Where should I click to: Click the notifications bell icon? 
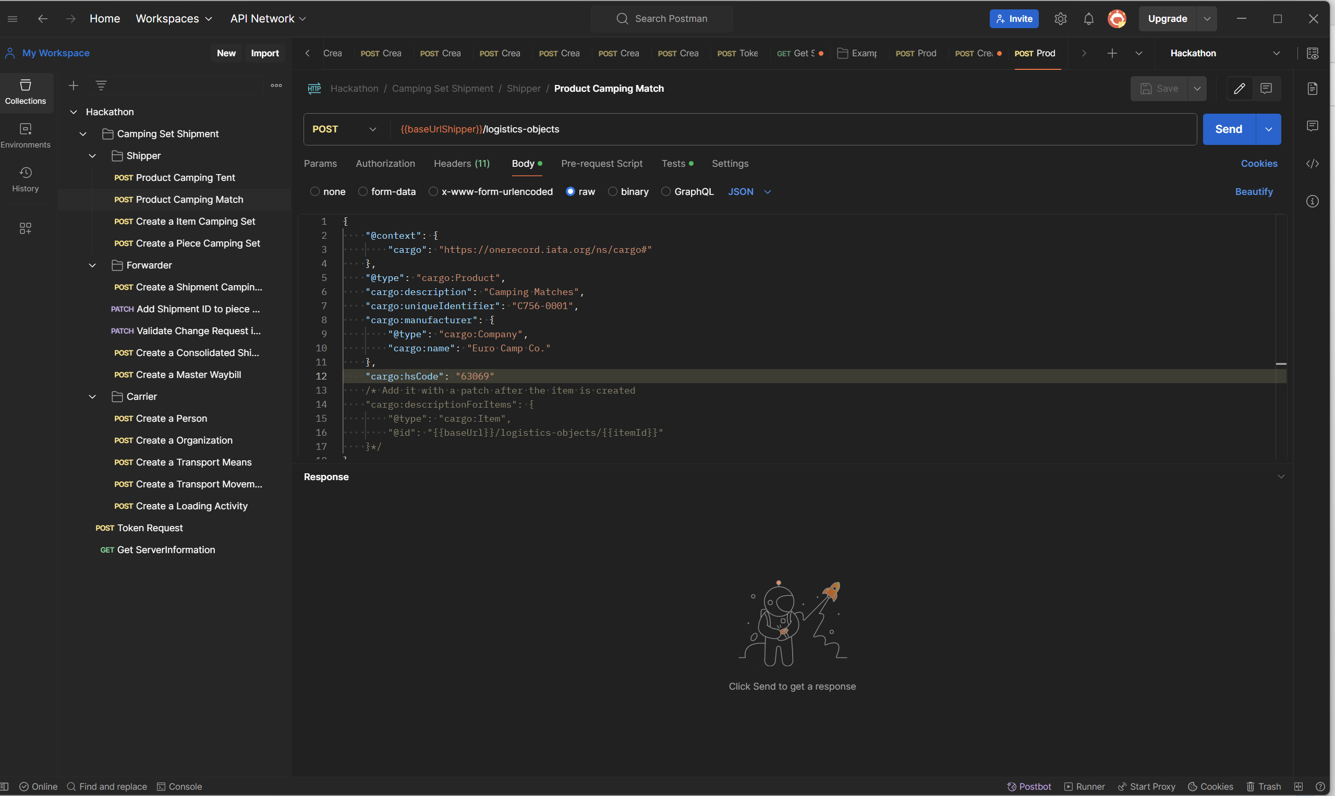coord(1088,19)
